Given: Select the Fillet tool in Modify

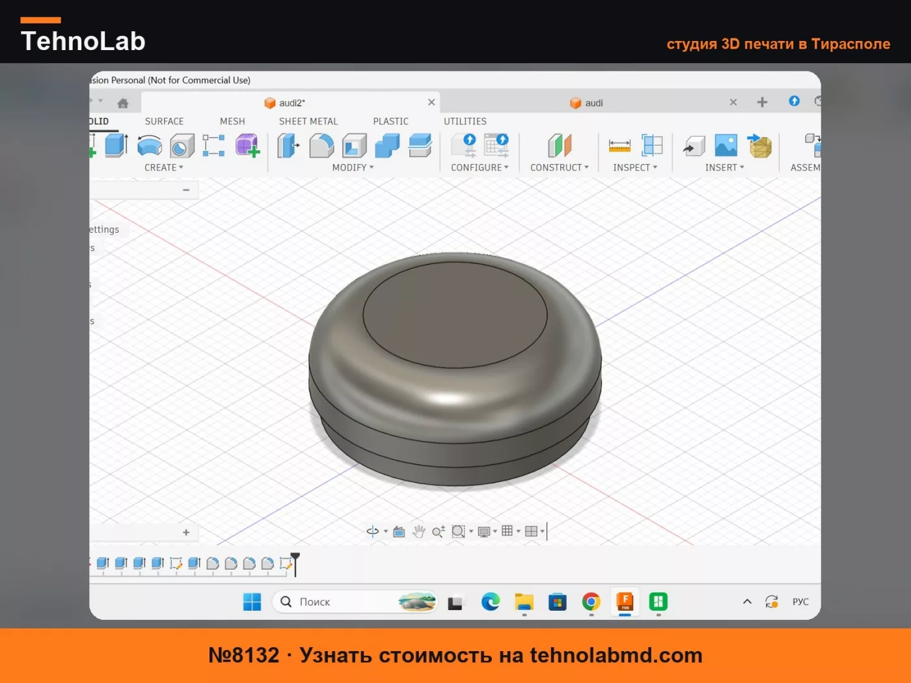Looking at the screenshot, I should (x=321, y=146).
